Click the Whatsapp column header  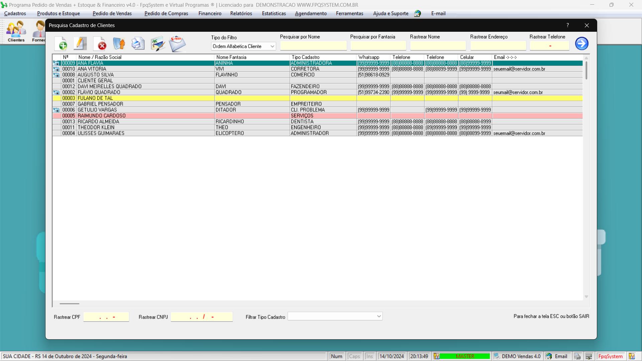coord(373,57)
